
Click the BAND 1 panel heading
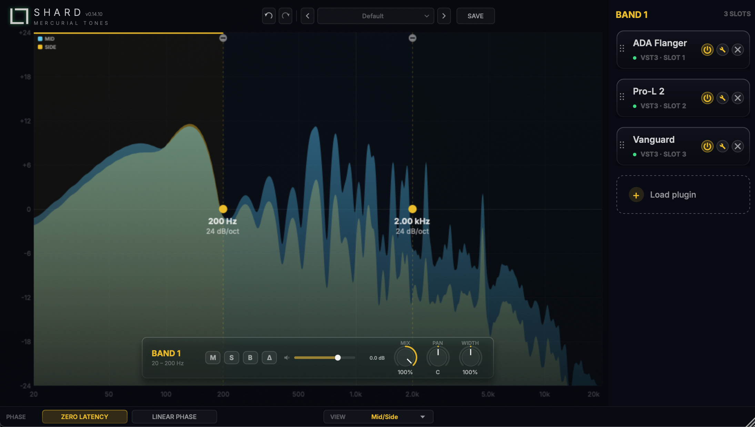pos(632,15)
